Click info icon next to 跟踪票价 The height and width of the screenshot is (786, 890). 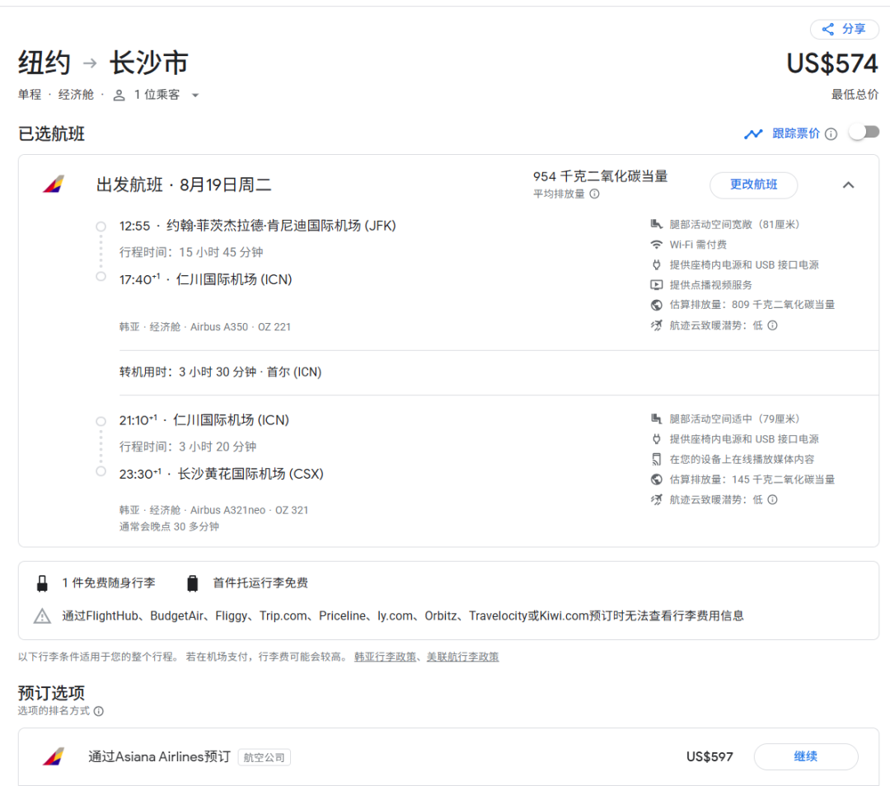point(831,134)
